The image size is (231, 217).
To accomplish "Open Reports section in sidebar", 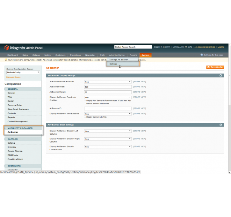I will pos(11,117).
